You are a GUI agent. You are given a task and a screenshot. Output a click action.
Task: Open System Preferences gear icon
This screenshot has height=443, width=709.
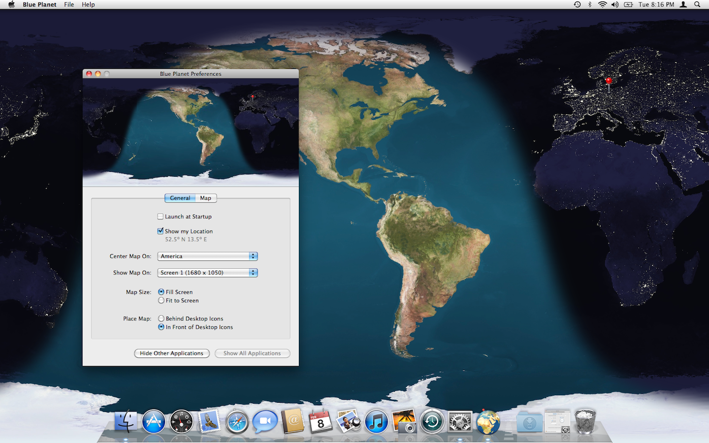click(x=460, y=422)
